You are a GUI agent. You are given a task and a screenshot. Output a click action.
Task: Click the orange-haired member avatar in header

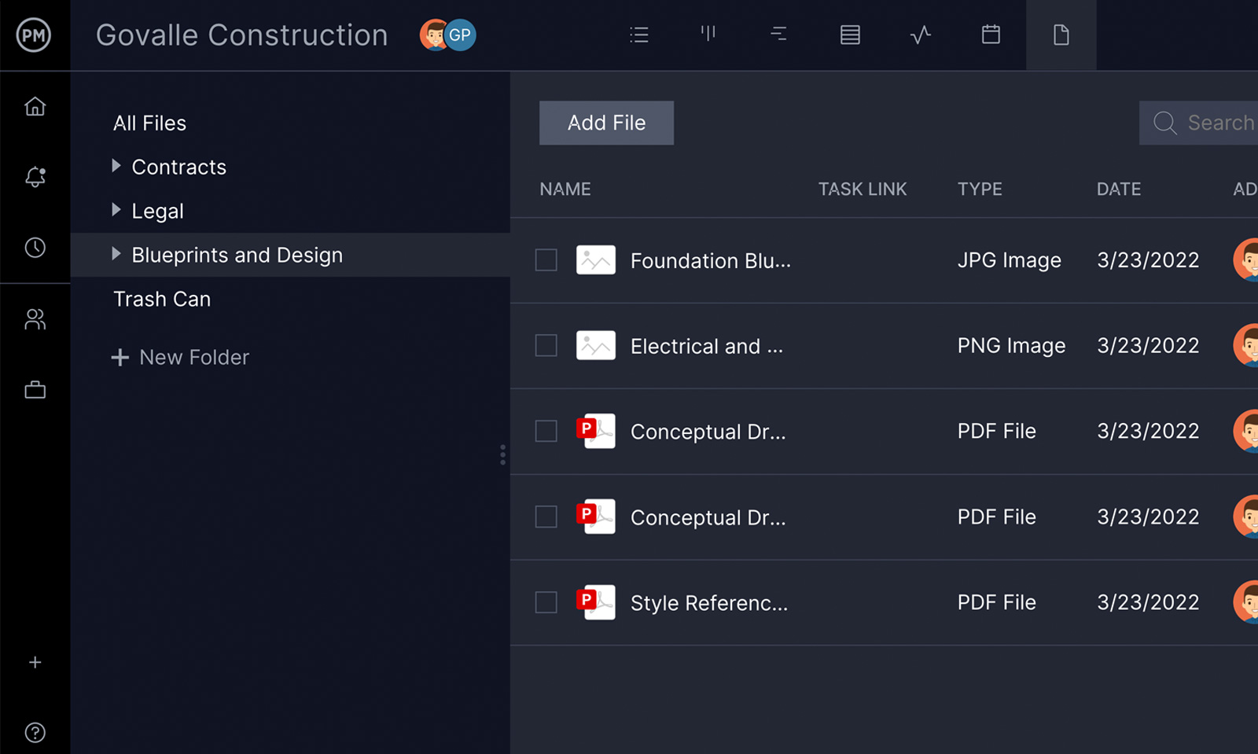[433, 35]
